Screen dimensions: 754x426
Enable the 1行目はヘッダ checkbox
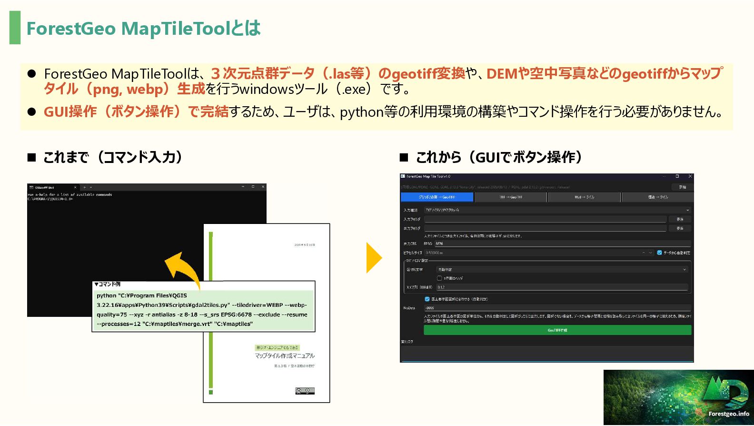439,278
